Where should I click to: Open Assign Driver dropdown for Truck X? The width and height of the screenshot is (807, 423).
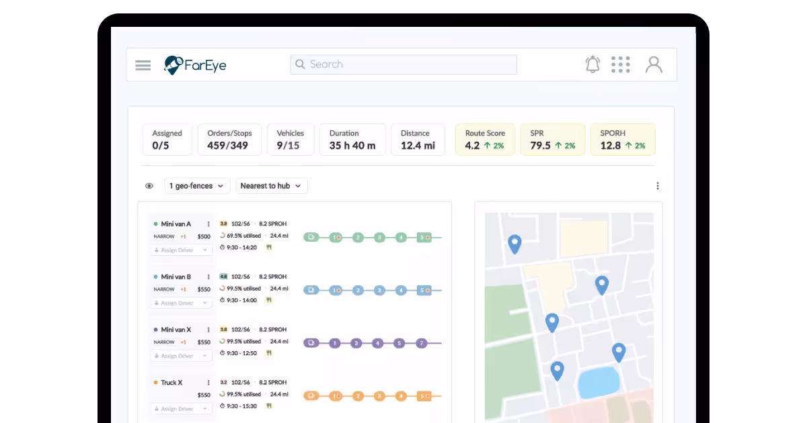pos(180,409)
